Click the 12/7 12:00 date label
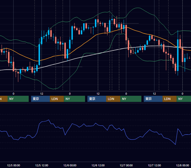This screenshot has width=191, height=168. [154, 165]
